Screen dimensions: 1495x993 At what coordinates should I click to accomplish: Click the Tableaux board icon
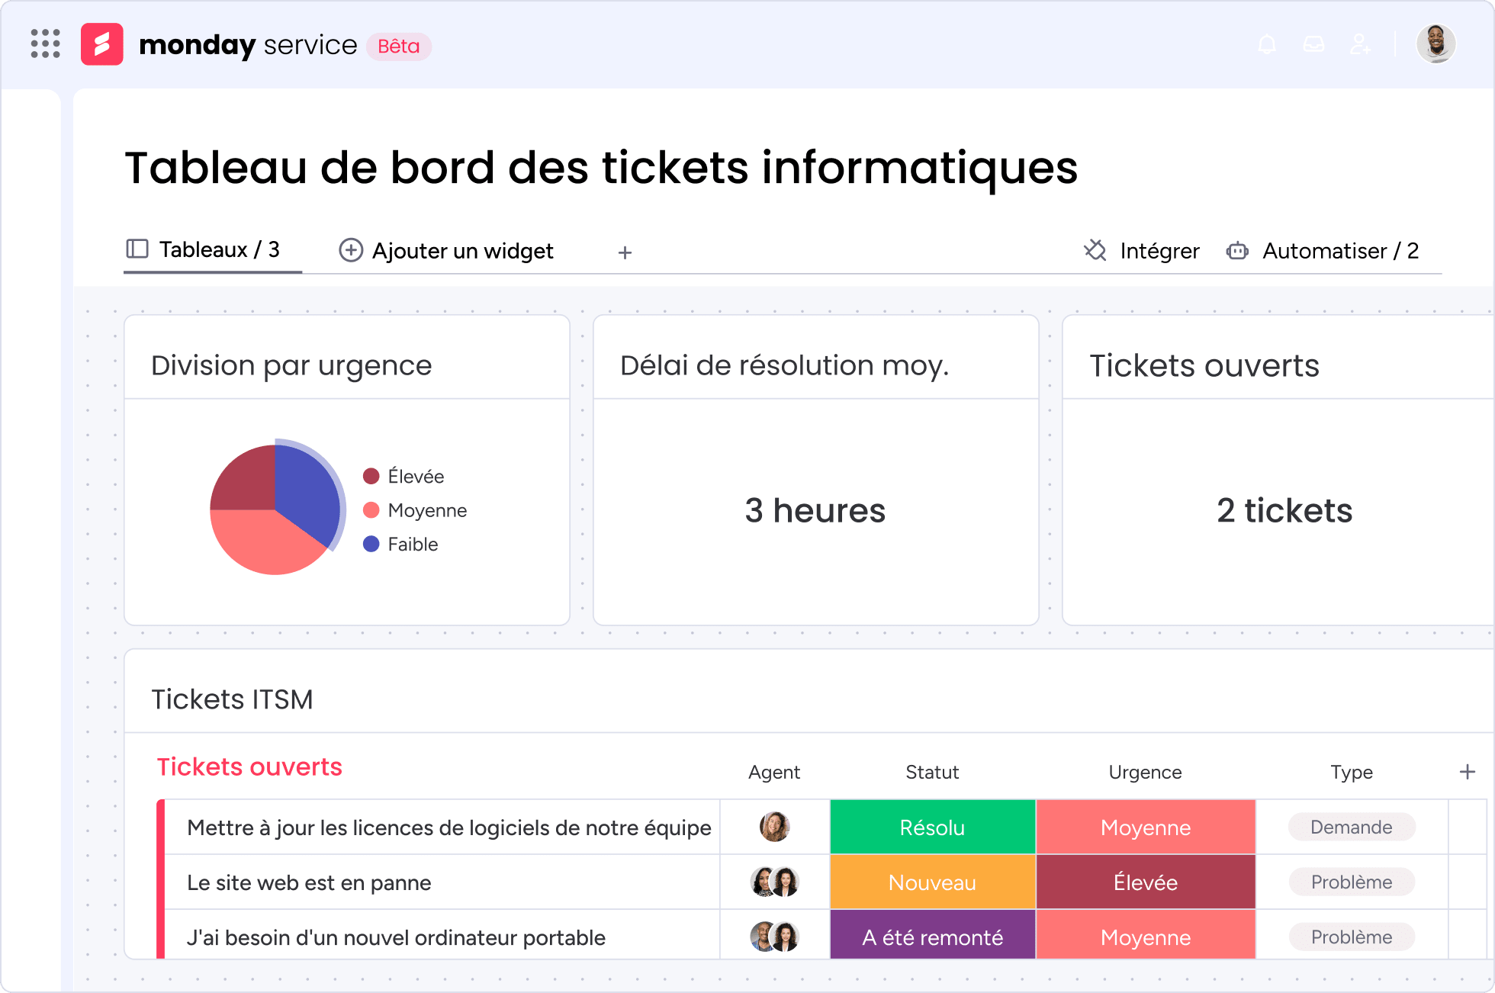pyautogui.click(x=137, y=249)
